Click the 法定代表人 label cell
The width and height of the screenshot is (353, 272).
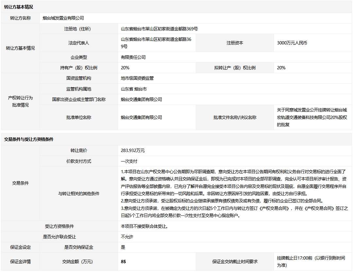[79, 43]
